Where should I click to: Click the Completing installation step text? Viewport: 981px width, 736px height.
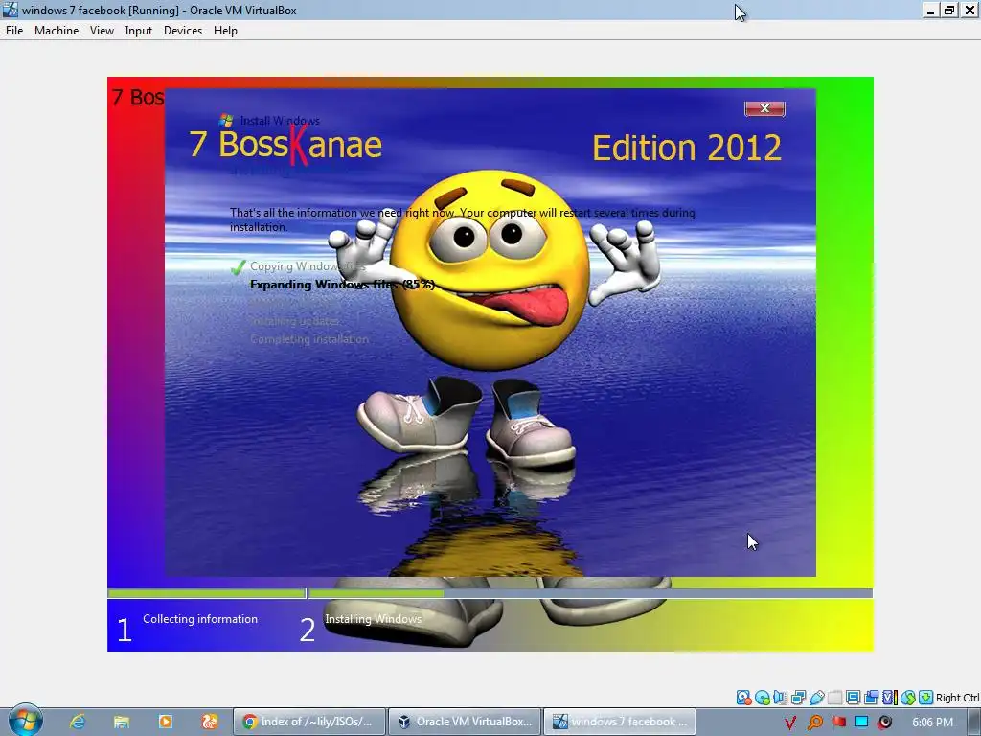309,339
